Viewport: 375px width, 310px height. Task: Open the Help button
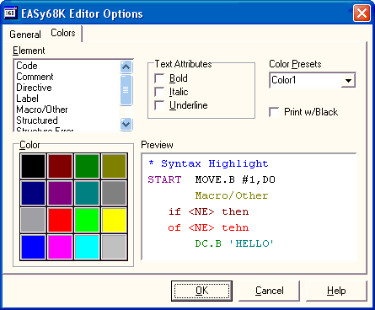point(336,291)
